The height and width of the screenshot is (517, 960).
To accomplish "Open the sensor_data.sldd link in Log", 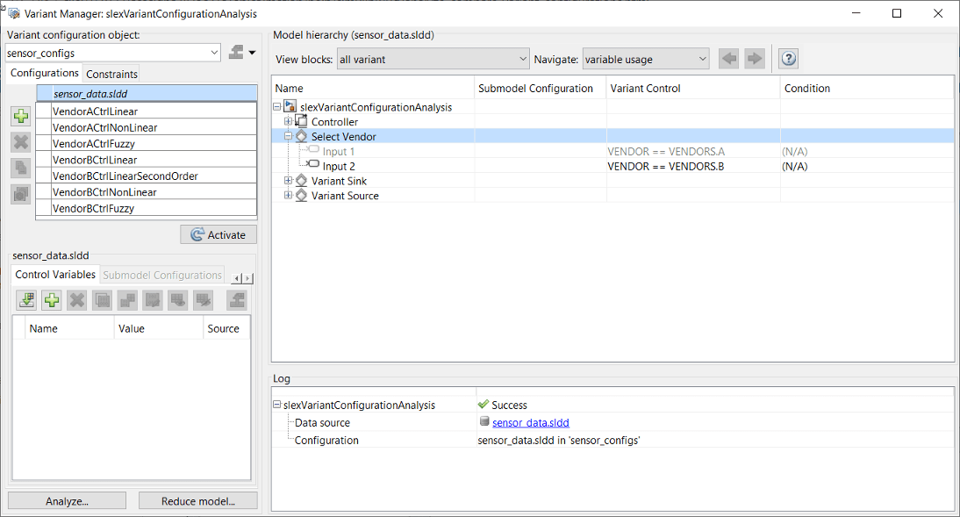I will pos(531,423).
